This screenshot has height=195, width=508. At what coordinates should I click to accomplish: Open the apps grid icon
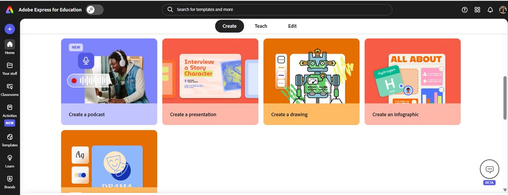[478, 10]
